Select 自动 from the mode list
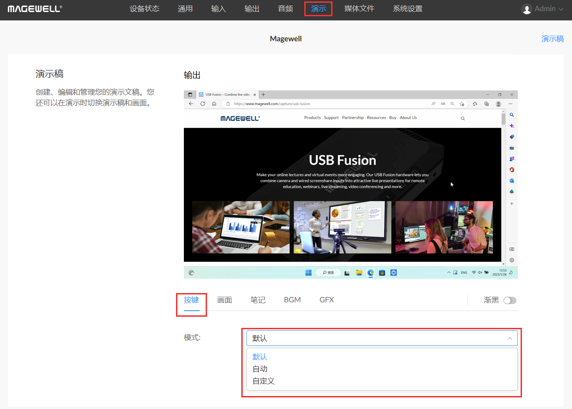 point(260,369)
